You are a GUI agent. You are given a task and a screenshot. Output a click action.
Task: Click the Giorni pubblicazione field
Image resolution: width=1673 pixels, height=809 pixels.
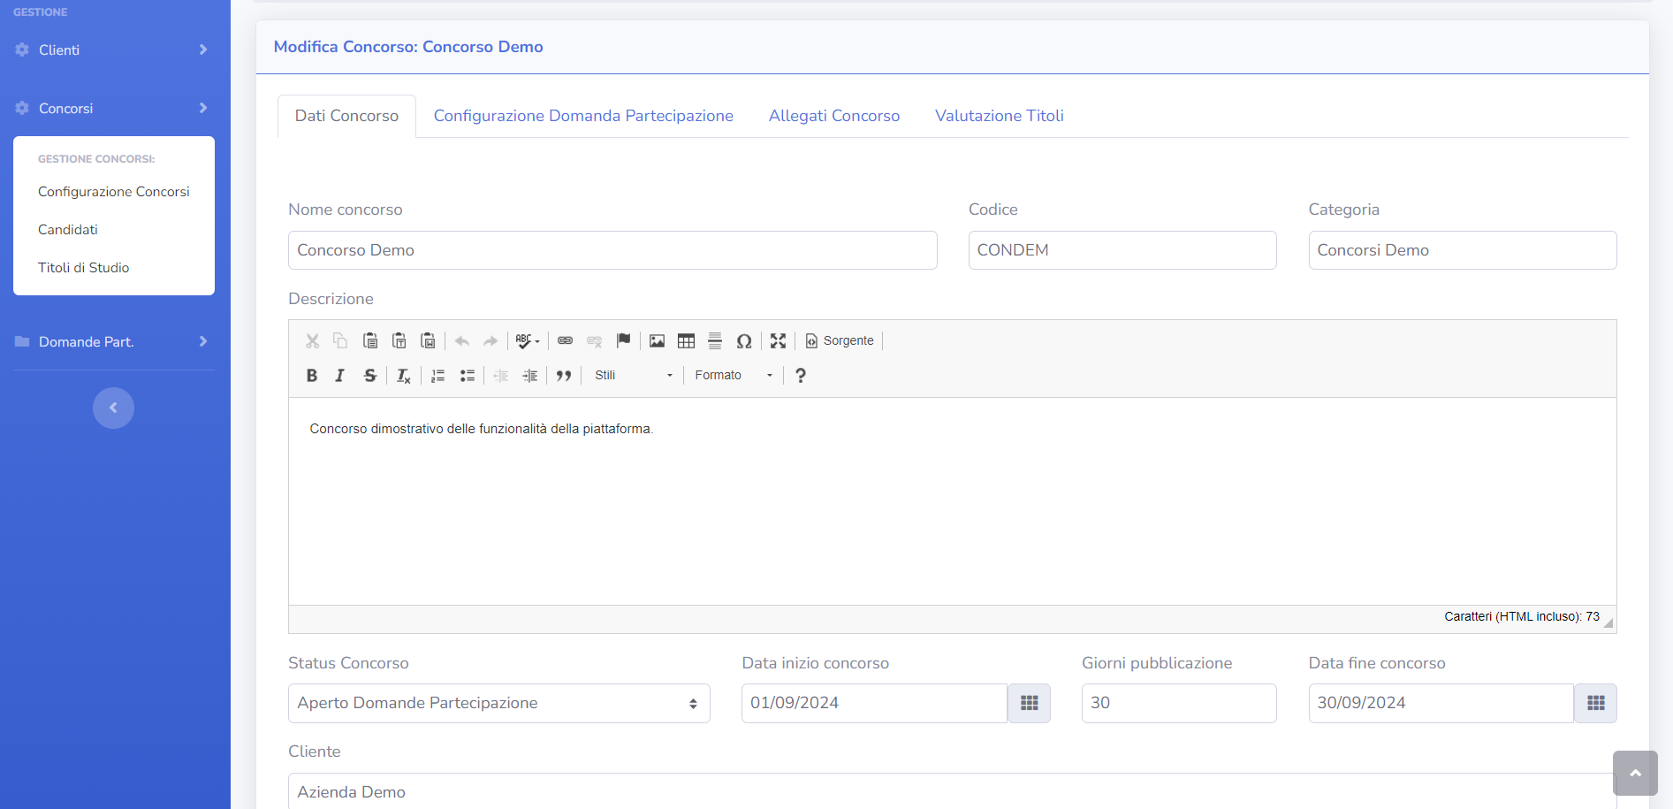1179,703
